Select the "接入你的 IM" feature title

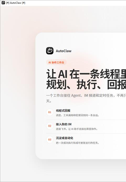64,124
